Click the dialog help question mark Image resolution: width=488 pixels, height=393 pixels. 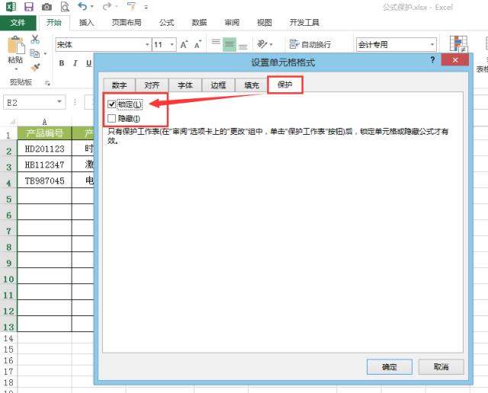pos(432,59)
